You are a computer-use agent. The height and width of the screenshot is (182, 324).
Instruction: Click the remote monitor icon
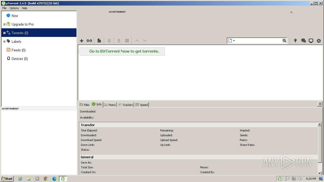311,41
